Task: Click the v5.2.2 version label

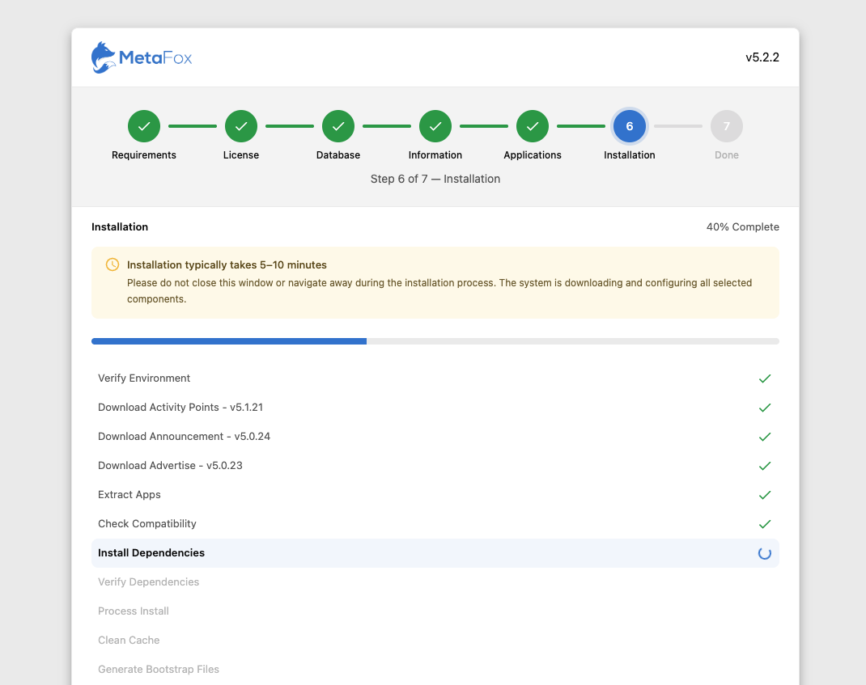Action: (x=762, y=57)
